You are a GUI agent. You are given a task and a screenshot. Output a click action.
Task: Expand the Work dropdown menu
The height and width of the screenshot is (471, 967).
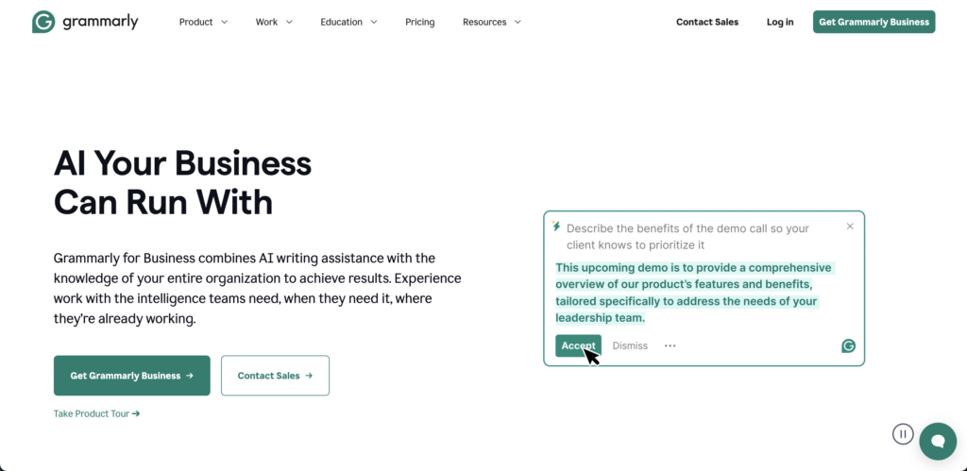pos(274,22)
